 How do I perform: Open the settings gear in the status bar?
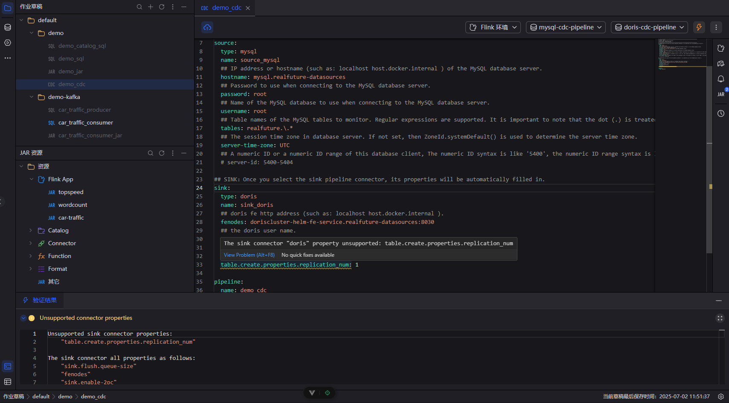[721, 397]
